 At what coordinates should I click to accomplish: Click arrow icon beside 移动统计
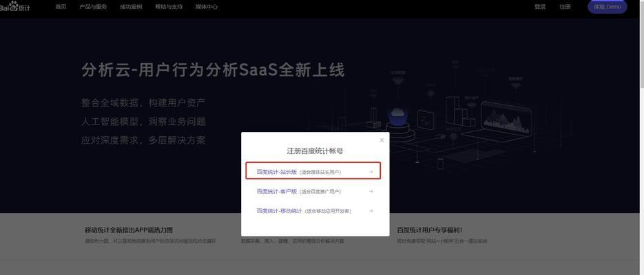(371, 211)
